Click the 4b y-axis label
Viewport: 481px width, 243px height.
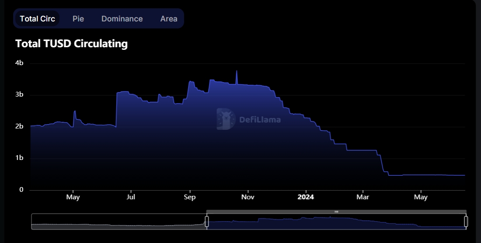pos(19,63)
